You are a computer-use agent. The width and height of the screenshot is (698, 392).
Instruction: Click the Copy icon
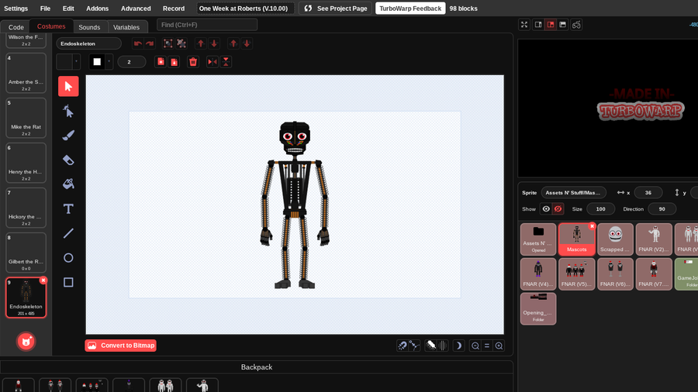point(161,62)
